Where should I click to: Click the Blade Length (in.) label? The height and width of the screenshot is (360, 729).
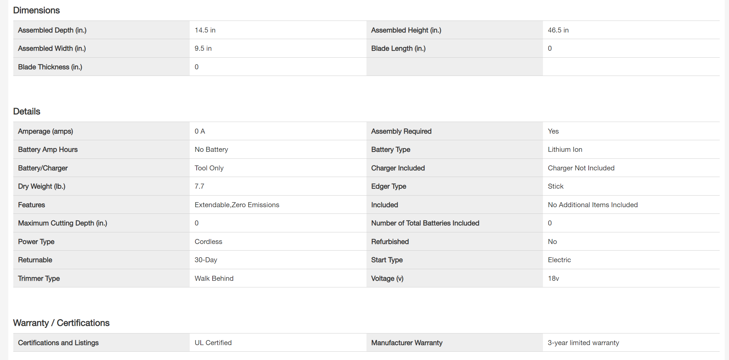pos(398,48)
